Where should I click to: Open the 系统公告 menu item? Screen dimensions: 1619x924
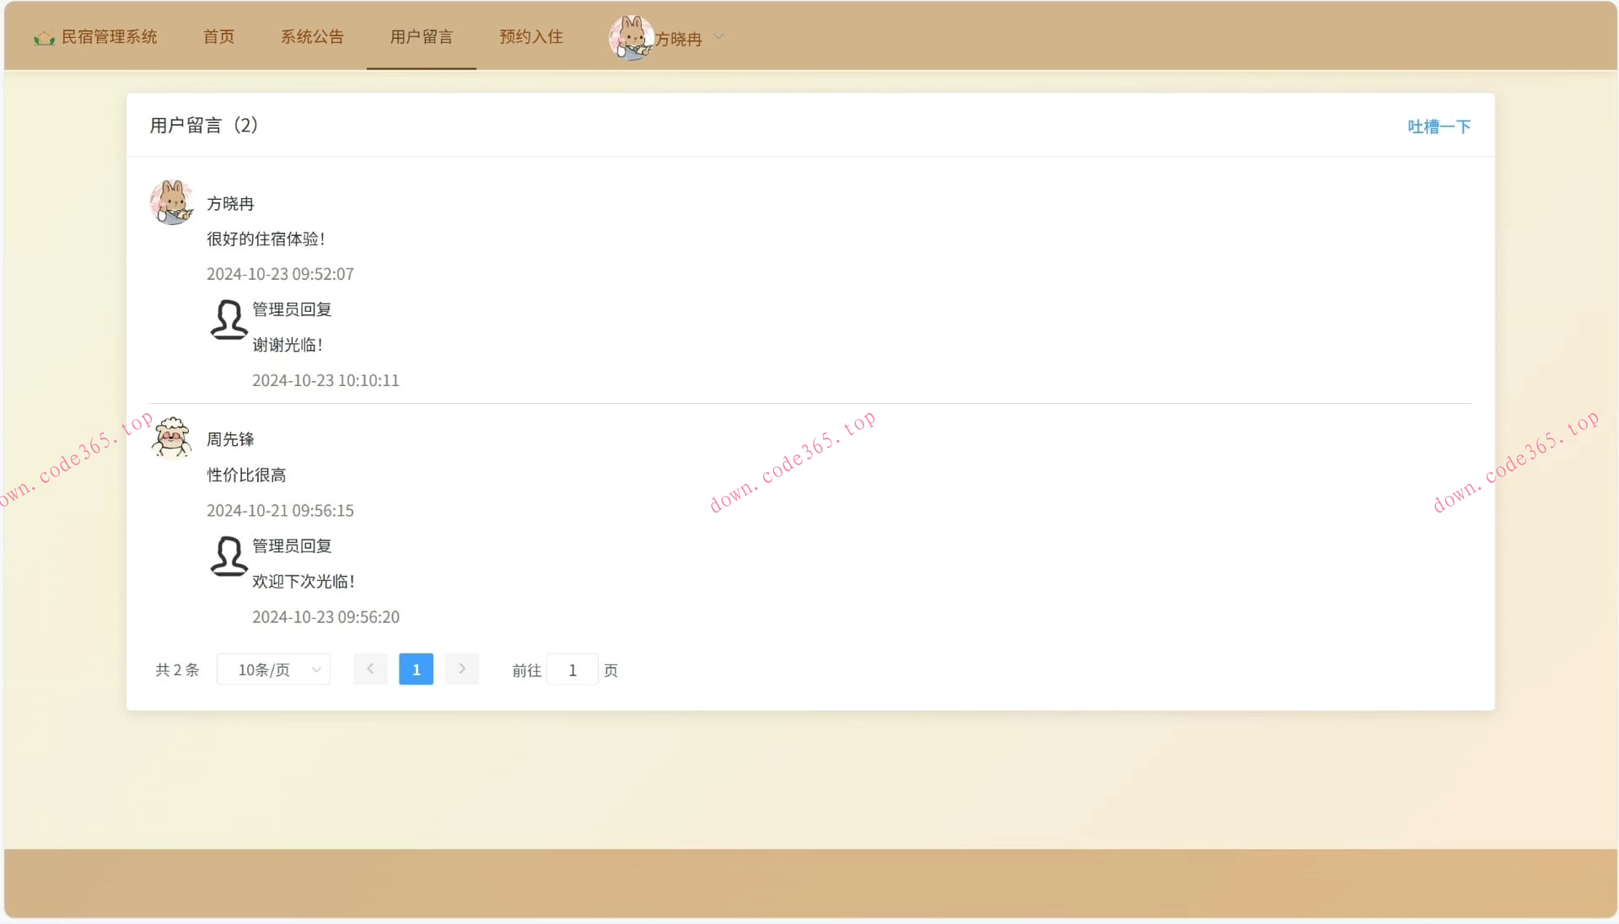[x=312, y=37]
